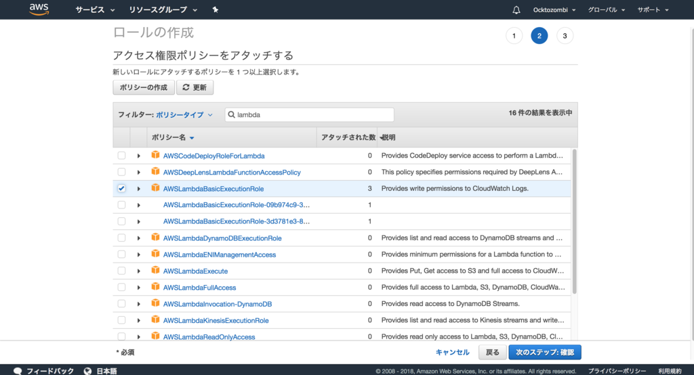Screen dimensions: 694x375
Task: Expand the AWSLambdaFullAccess row arrow
Action: (x=138, y=288)
